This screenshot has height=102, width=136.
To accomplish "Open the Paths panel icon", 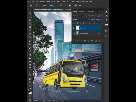I will pos(107,25).
